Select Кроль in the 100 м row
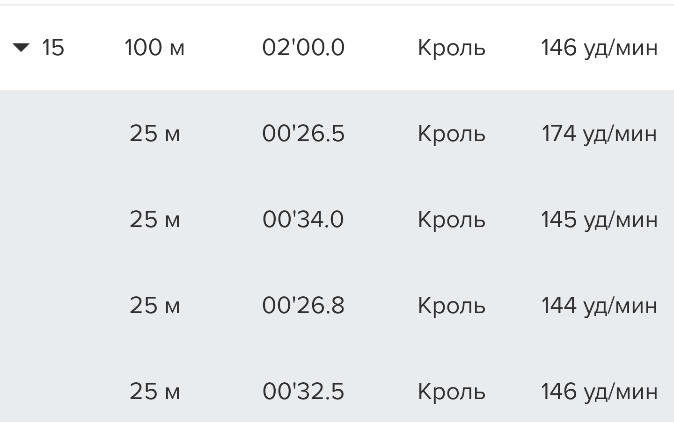The height and width of the screenshot is (422, 674). [x=451, y=48]
